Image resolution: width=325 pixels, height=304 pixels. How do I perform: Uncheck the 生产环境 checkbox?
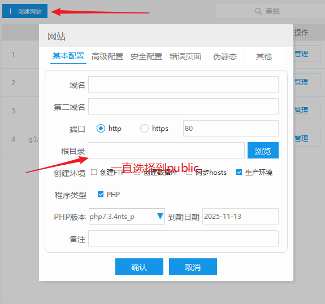tap(239, 172)
